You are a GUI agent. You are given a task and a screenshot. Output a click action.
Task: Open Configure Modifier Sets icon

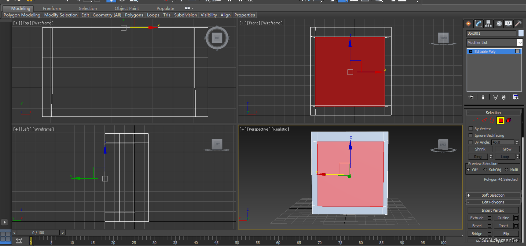[516, 97]
